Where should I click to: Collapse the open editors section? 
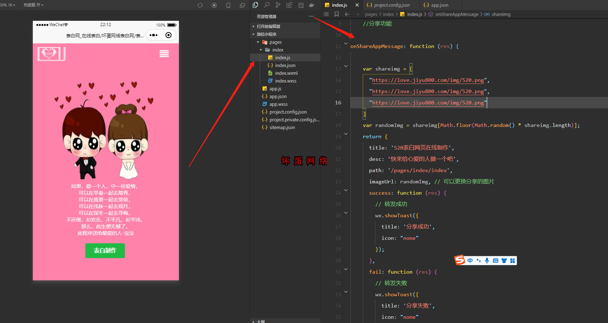[285, 26]
